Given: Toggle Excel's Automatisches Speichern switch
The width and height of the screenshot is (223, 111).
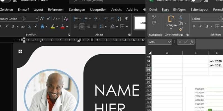Looking at the screenshot, I should (196, 1).
